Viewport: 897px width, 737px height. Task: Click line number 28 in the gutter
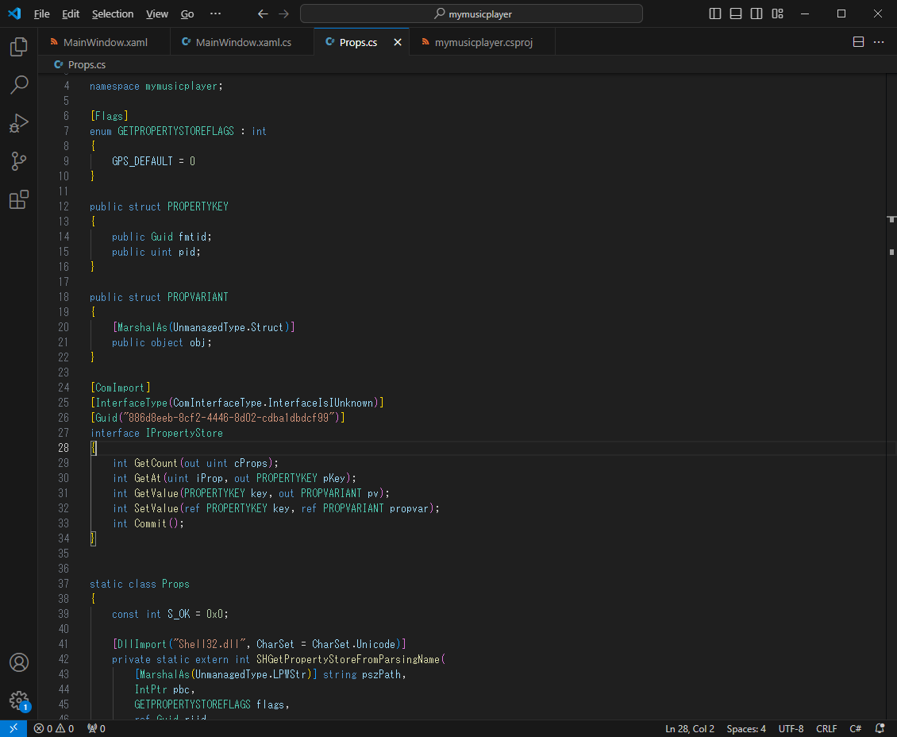(x=63, y=448)
